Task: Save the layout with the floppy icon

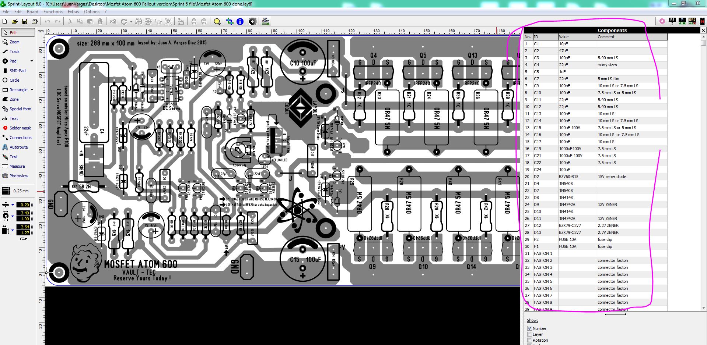Action: click(25, 21)
